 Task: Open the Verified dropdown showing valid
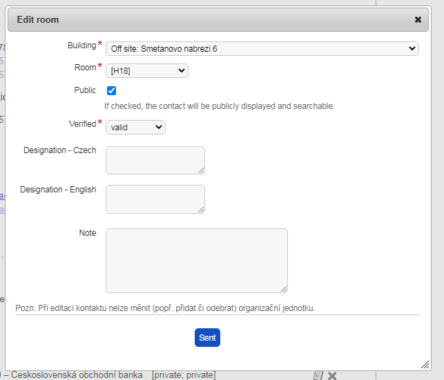coord(135,127)
